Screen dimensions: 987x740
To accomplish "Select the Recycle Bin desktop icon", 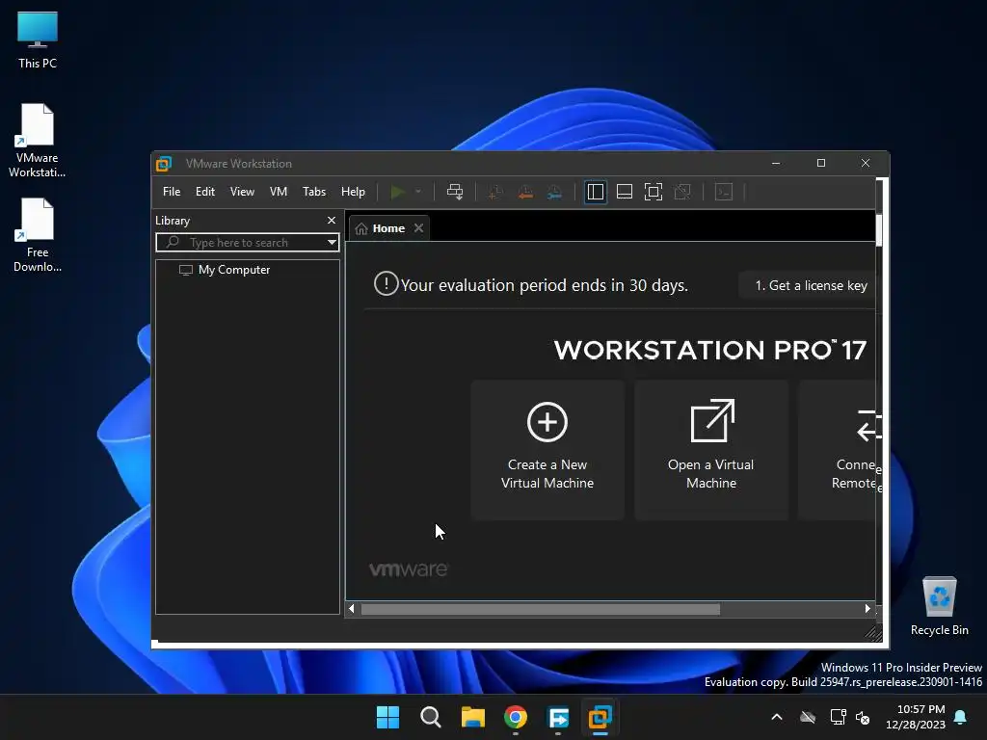I will (x=939, y=607).
